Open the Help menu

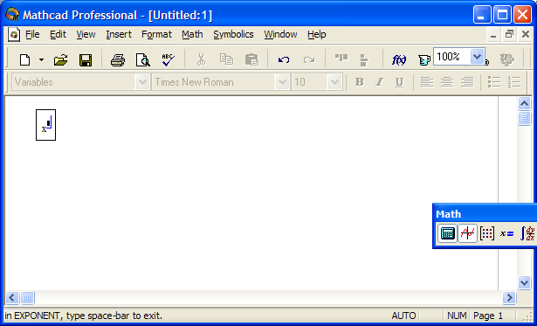pos(316,34)
